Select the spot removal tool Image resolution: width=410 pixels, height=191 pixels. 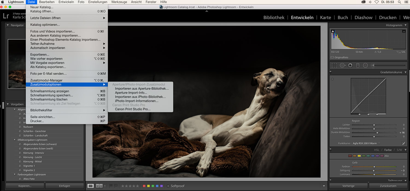[342, 65]
